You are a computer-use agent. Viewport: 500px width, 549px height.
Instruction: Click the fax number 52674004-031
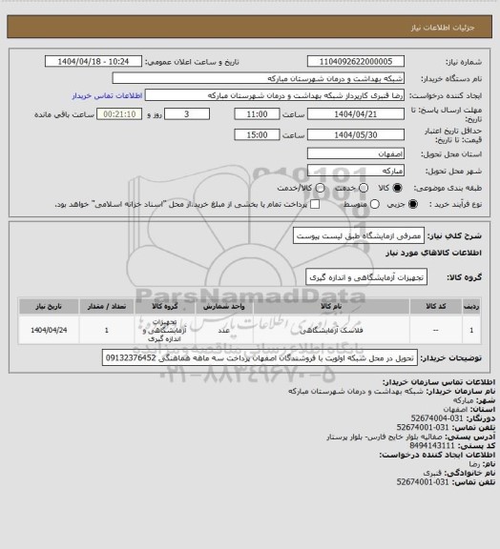[x=437, y=418]
